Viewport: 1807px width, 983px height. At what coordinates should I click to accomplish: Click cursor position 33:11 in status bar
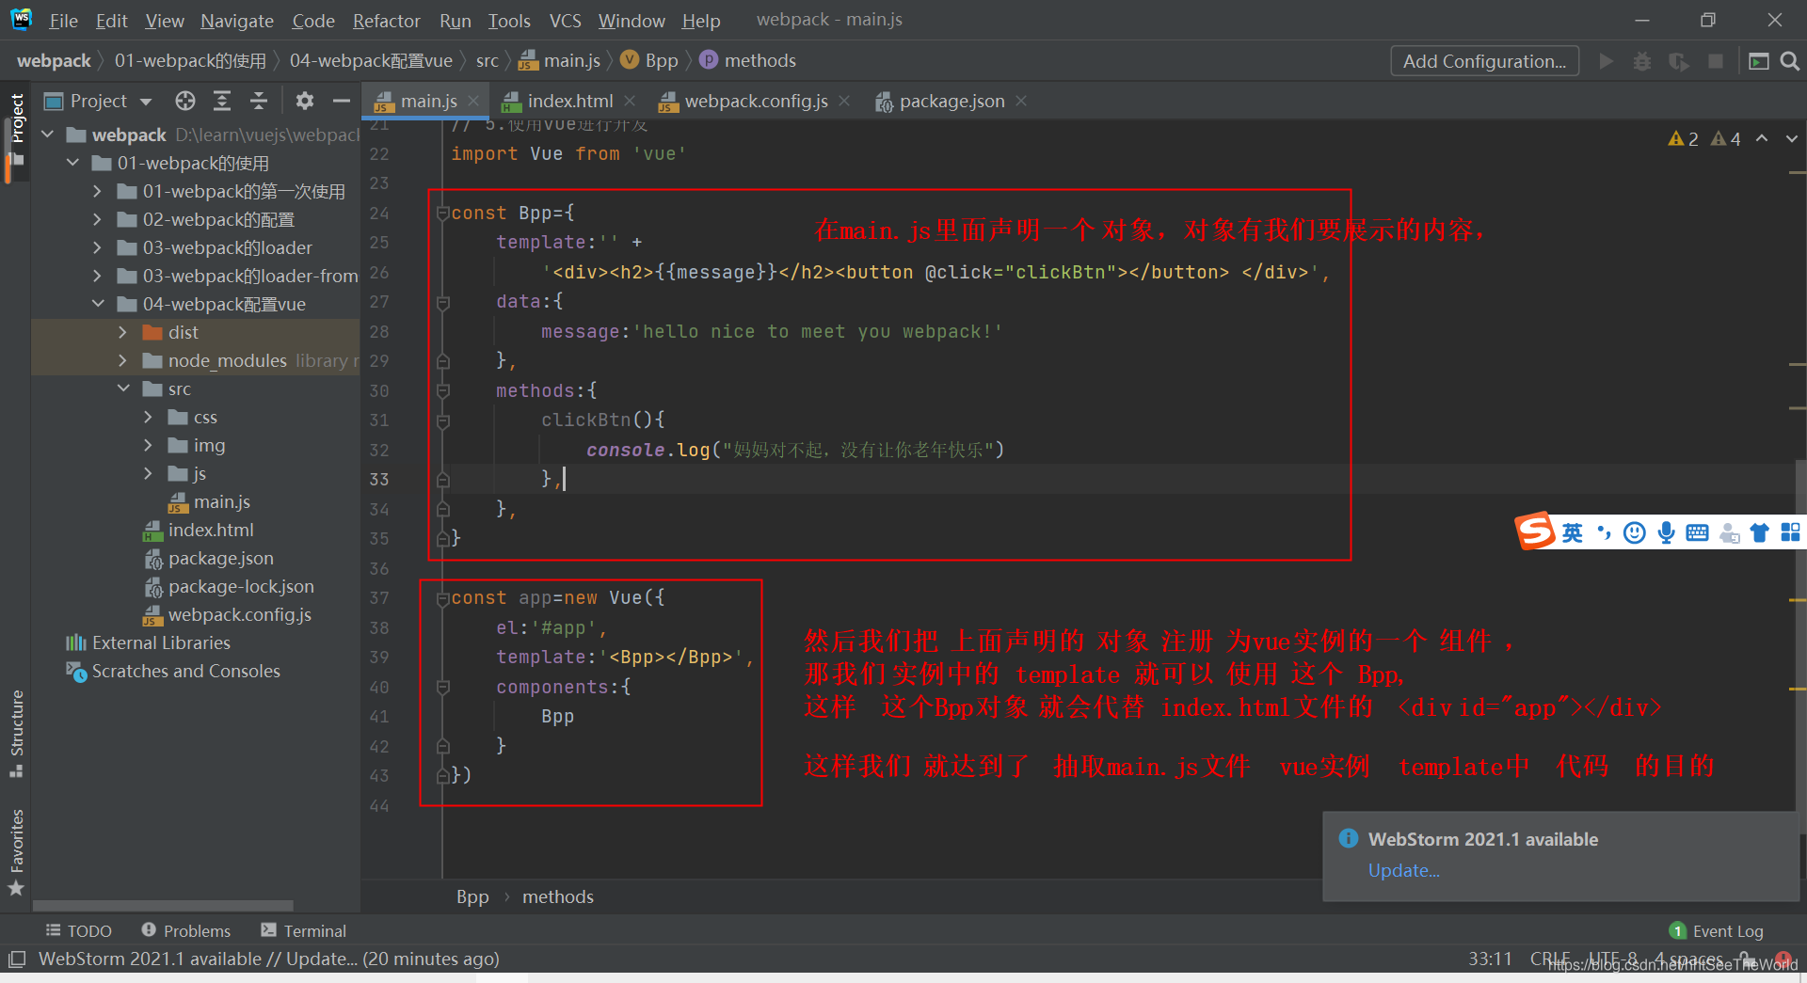[1489, 959]
